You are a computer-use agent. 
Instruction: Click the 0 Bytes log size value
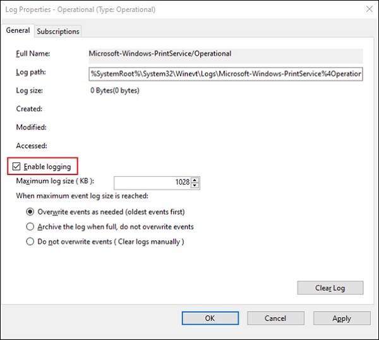[115, 90]
